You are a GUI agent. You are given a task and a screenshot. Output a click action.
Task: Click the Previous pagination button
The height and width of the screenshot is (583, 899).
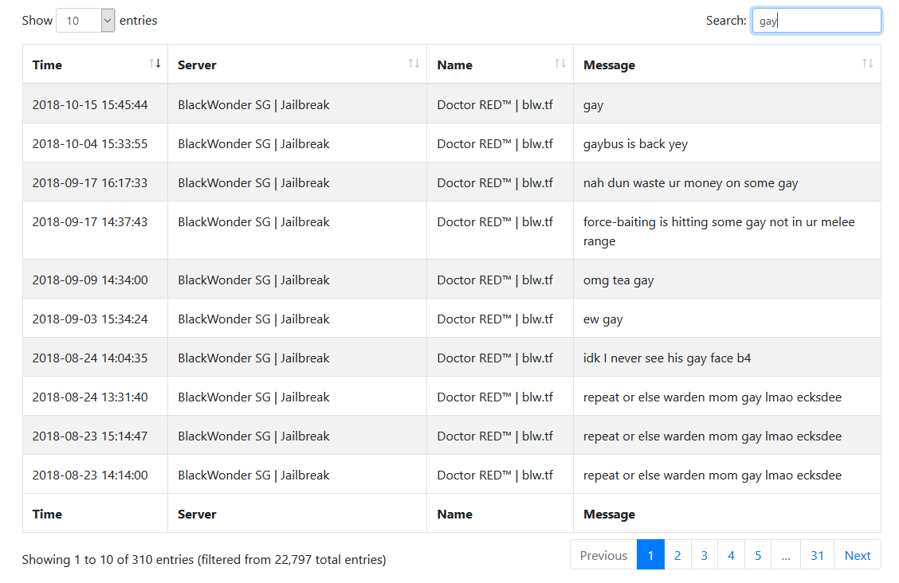tap(604, 555)
